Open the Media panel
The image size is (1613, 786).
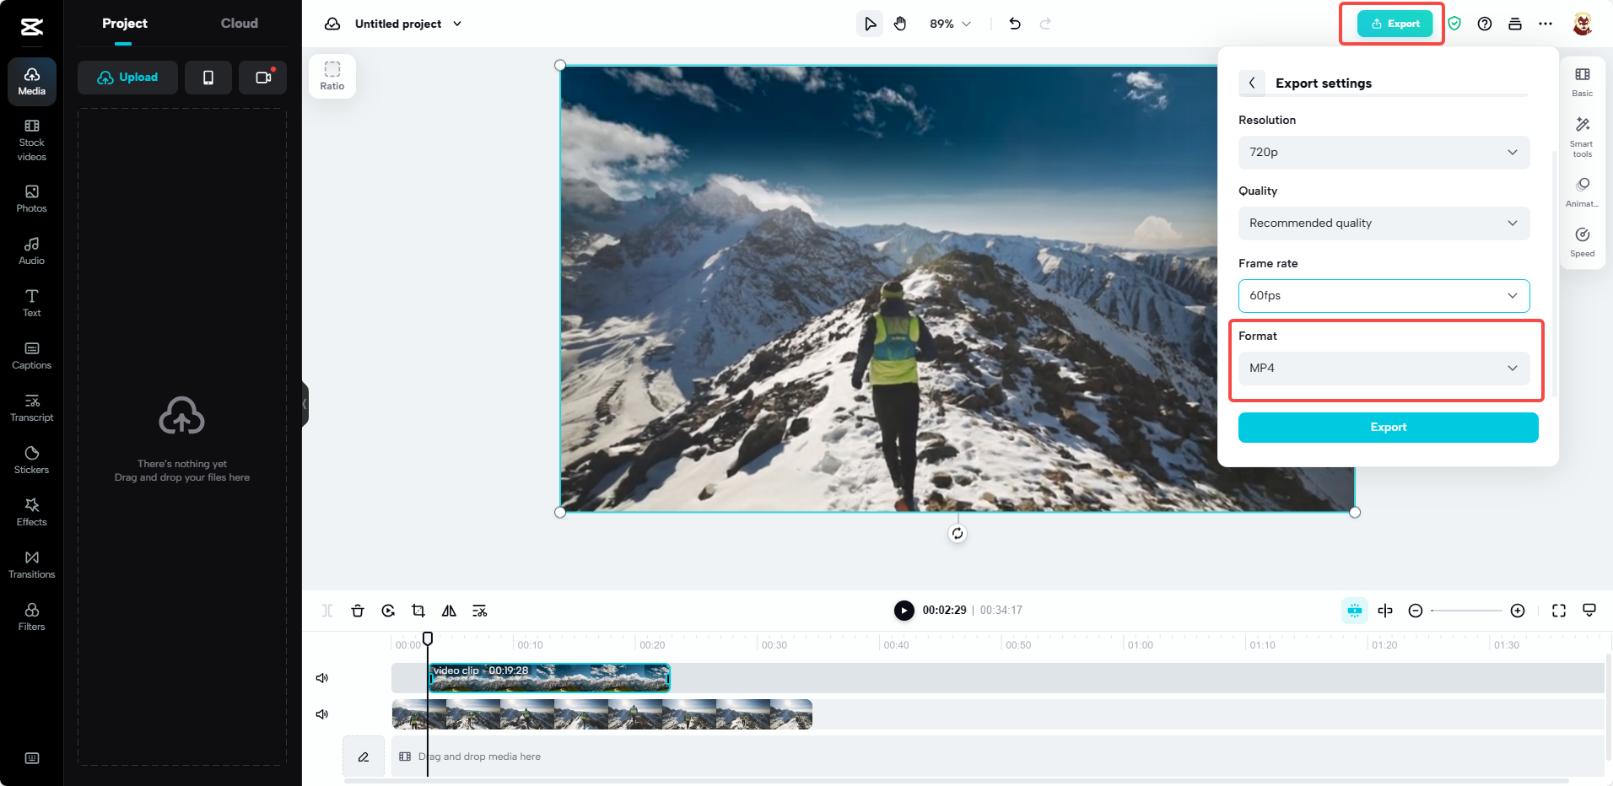tap(32, 82)
